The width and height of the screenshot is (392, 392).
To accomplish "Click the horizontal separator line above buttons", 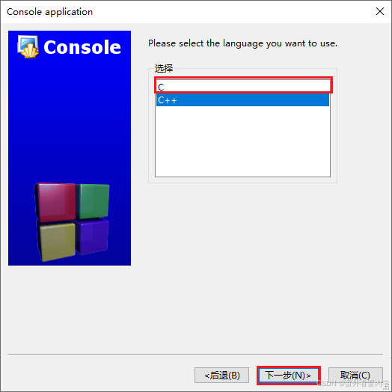I will pyautogui.click(x=195, y=354).
